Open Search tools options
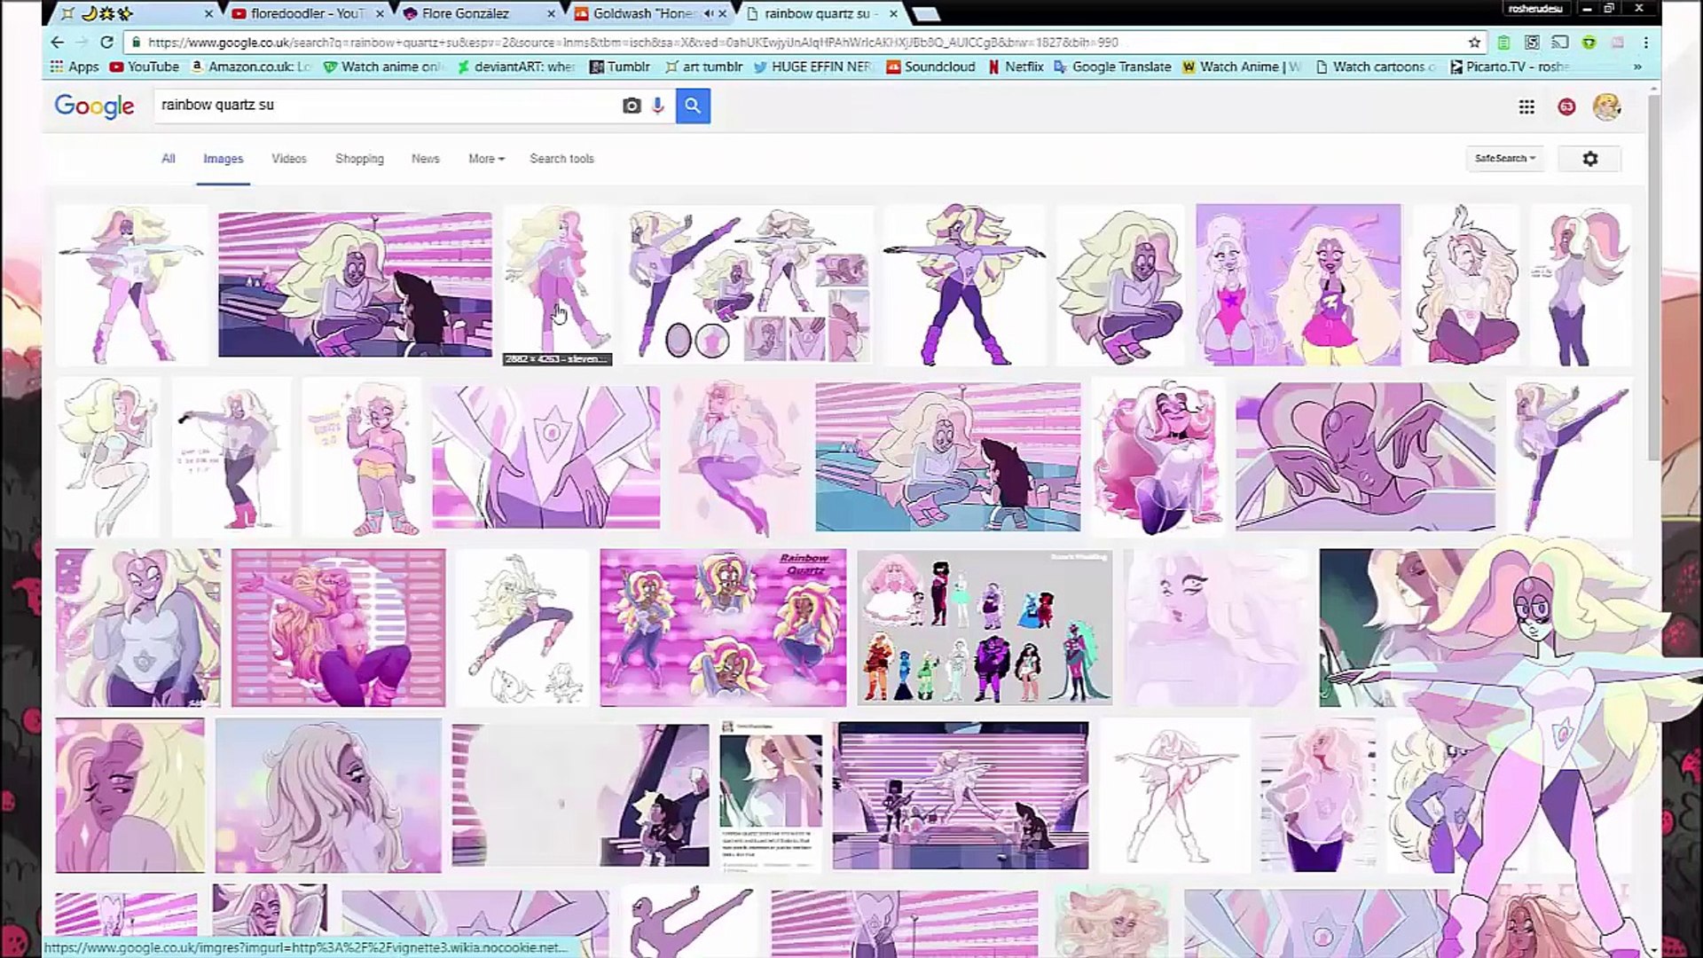This screenshot has height=958, width=1703. pyautogui.click(x=561, y=159)
